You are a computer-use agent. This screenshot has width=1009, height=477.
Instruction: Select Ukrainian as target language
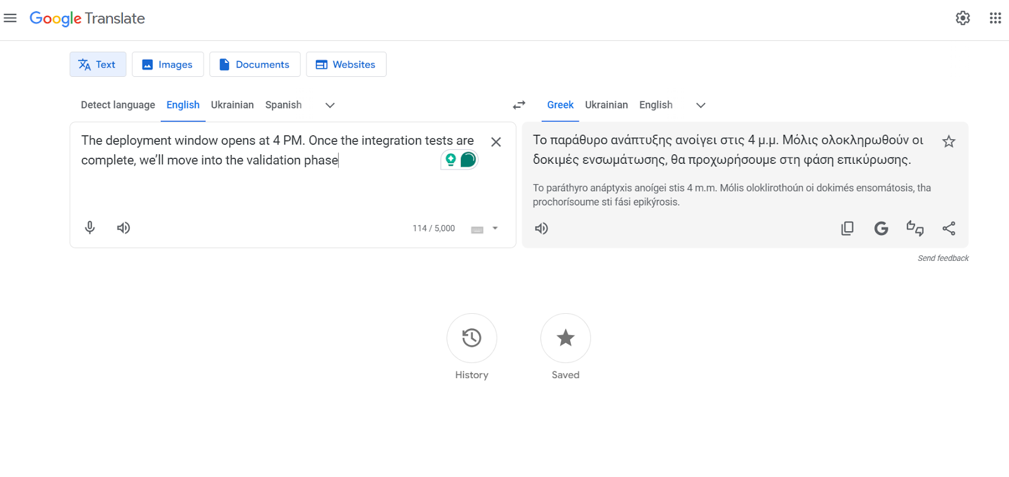click(x=606, y=105)
